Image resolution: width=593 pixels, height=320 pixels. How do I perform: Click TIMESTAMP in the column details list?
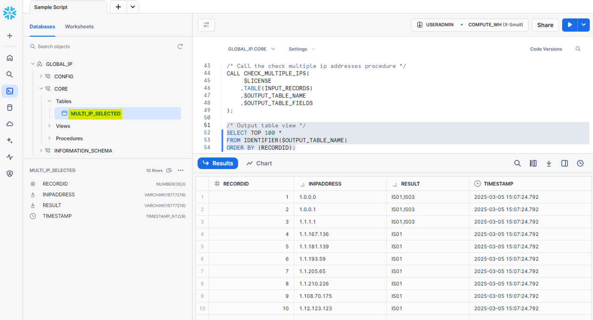pos(57,216)
